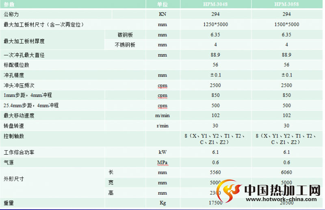Select the KN unit cell
325x210 pixels.
tap(162, 14)
